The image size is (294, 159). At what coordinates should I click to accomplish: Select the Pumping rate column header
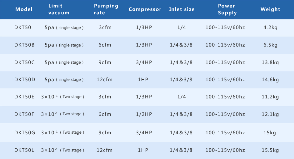(106, 9)
